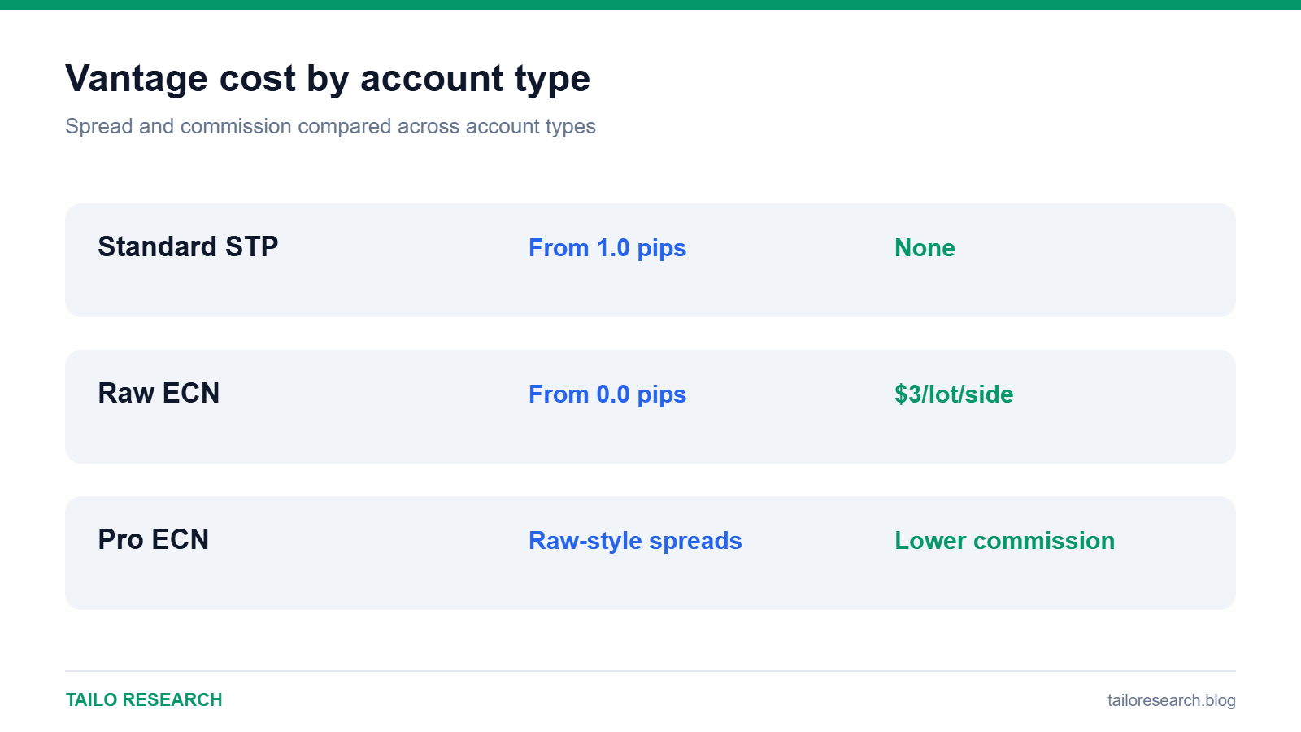Open the tailoresearch.blog footer link
The width and height of the screenshot is (1301, 732).
(1171, 700)
